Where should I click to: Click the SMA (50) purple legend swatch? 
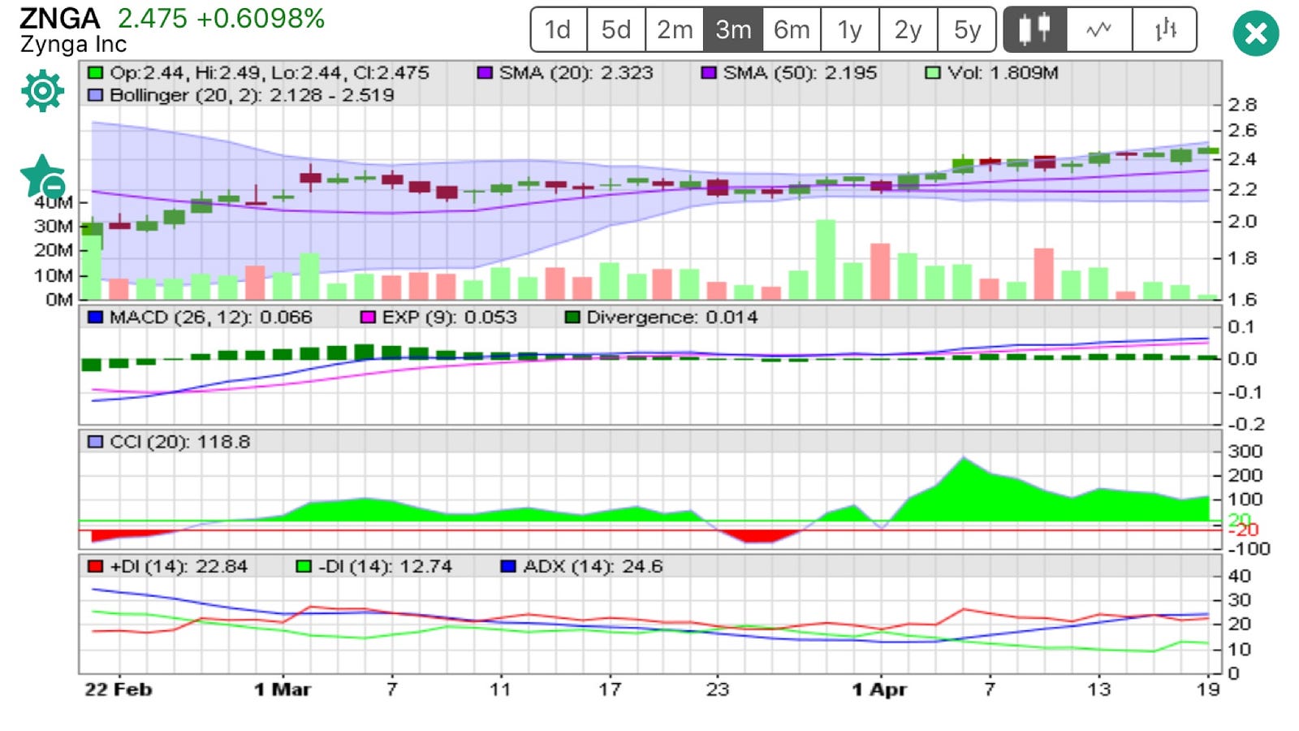tap(709, 73)
